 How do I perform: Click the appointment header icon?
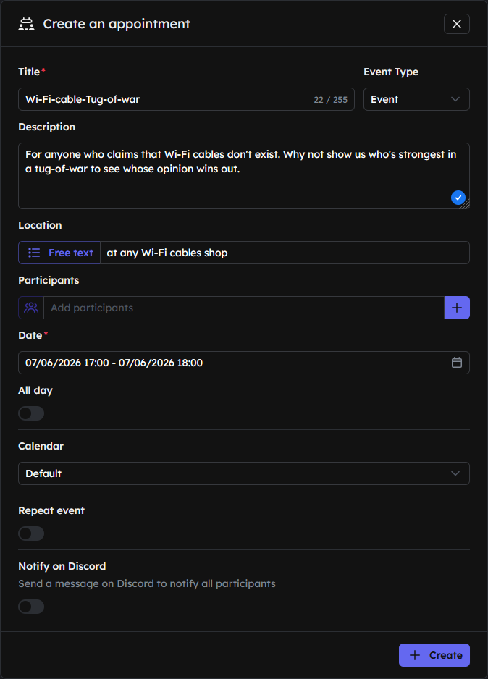point(26,25)
